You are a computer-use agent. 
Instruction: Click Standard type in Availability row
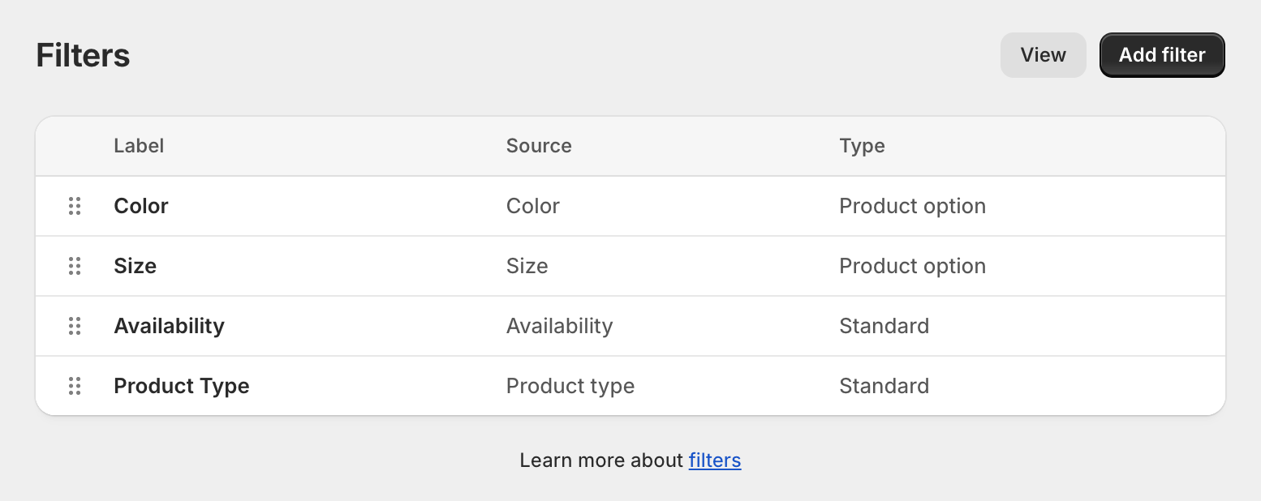point(884,326)
